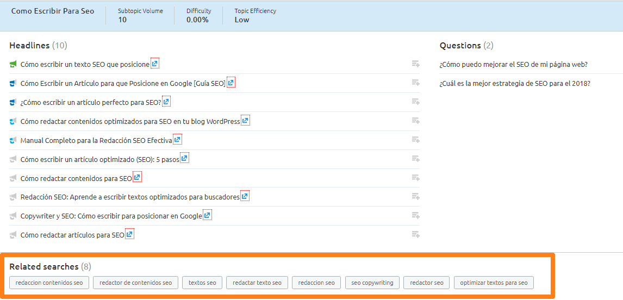Select 'redaccion contenidos seo' related search tag
This screenshot has width=623, height=300.
[x=49, y=283]
